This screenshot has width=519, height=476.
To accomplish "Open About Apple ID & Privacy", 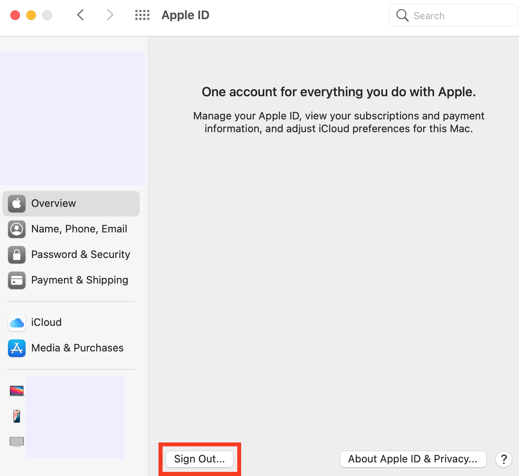I will pyautogui.click(x=412, y=459).
